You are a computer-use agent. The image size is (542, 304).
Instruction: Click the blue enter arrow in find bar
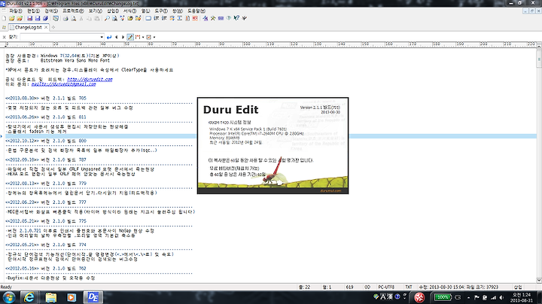point(109,37)
